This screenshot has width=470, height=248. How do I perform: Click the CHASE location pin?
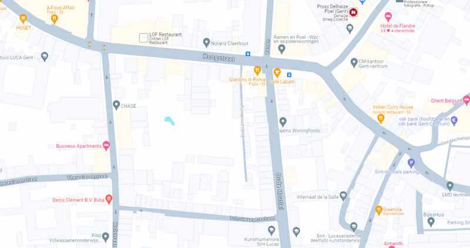116,105
